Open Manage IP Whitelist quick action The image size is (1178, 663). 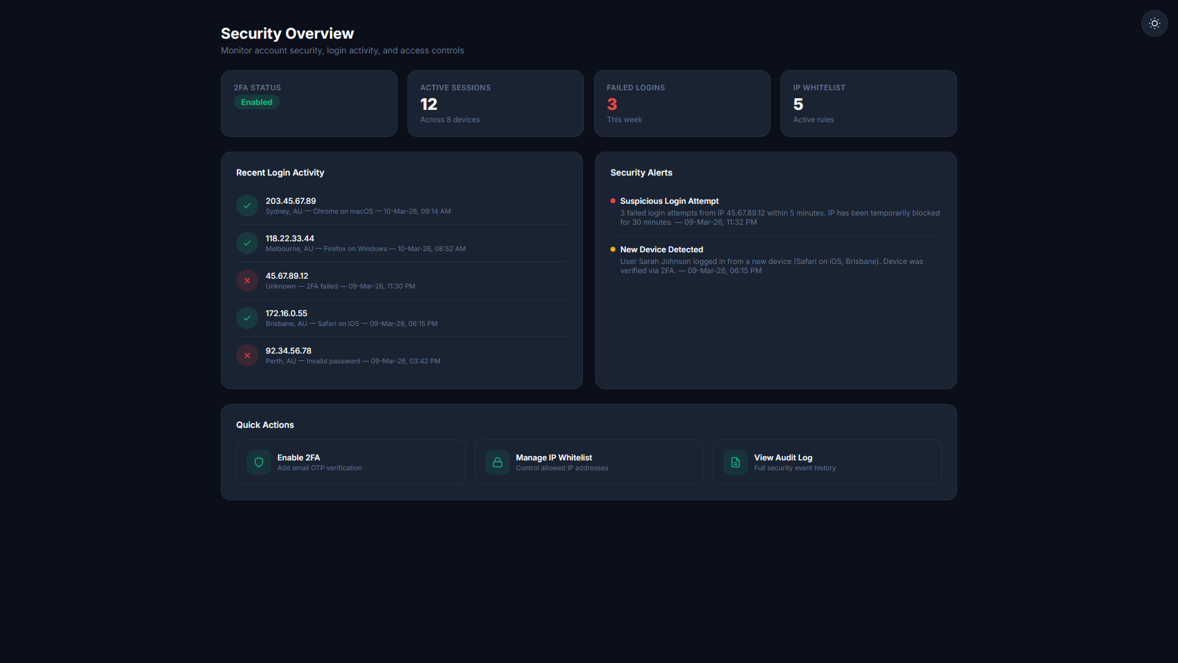(589, 462)
